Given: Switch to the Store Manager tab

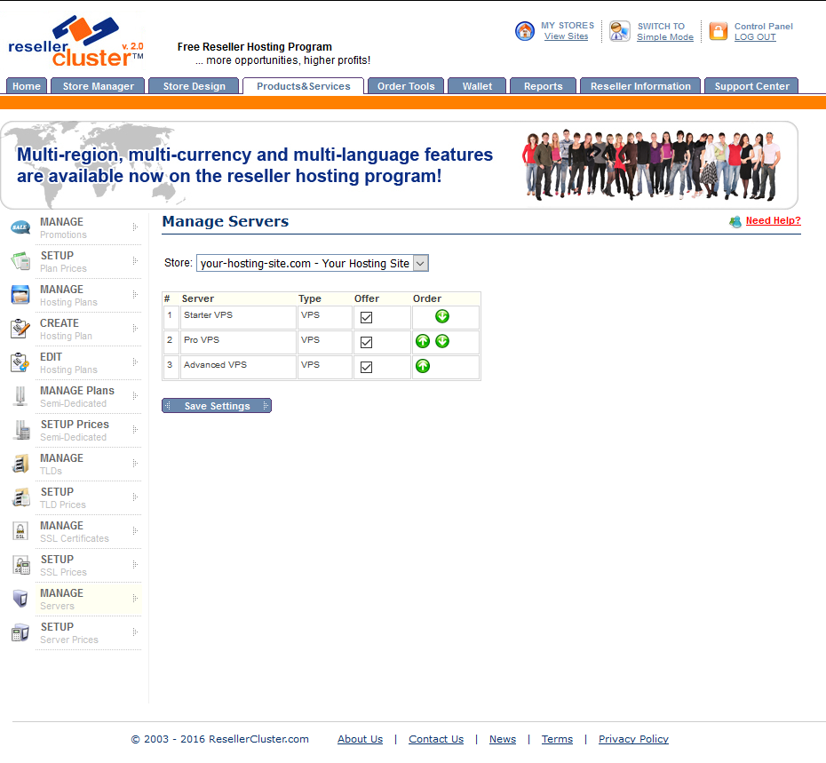Looking at the screenshot, I should click(x=98, y=86).
